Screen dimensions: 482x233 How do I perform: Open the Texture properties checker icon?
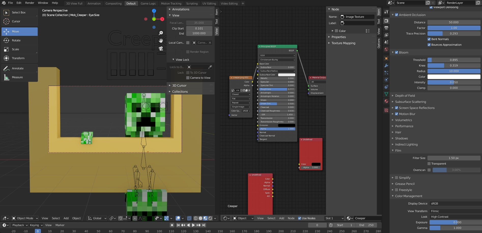click(386, 110)
